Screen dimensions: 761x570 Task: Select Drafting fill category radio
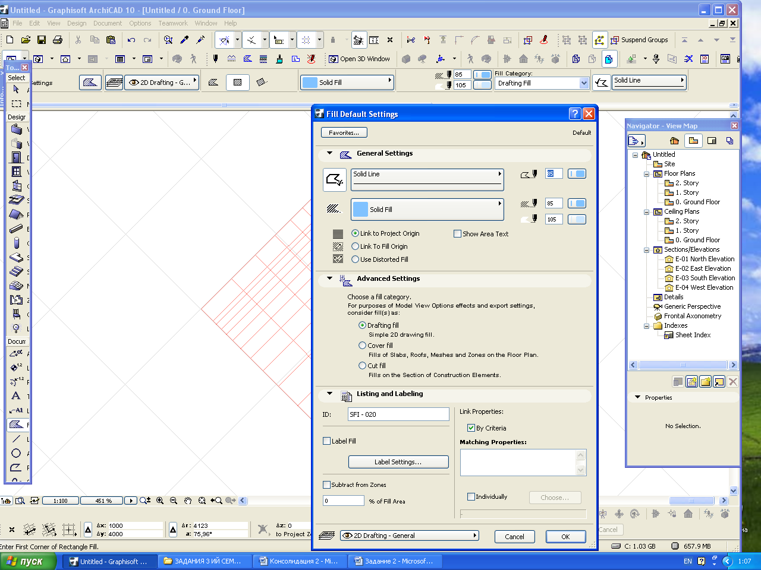click(x=362, y=325)
